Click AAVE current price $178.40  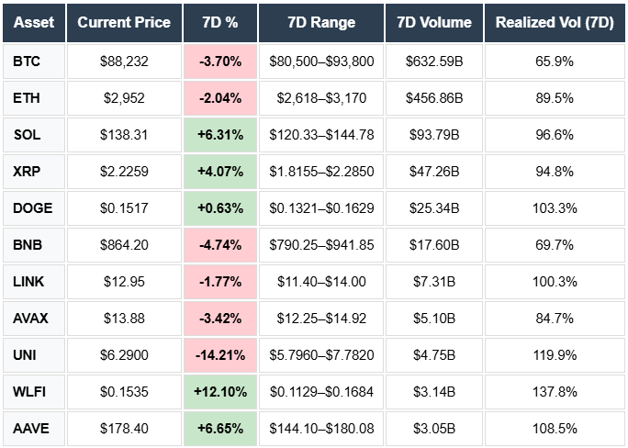click(124, 428)
